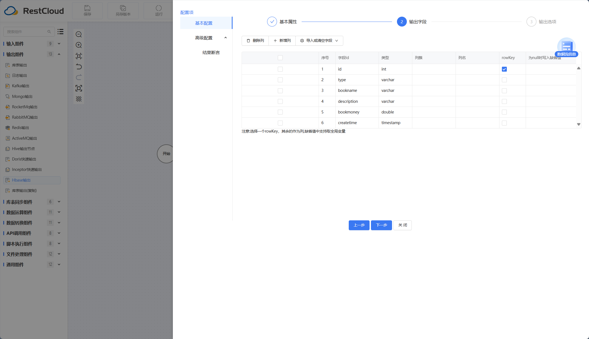
Task: Click the Save-as-version (另存版本) icon
Action: pyautogui.click(x=123, y=8)
